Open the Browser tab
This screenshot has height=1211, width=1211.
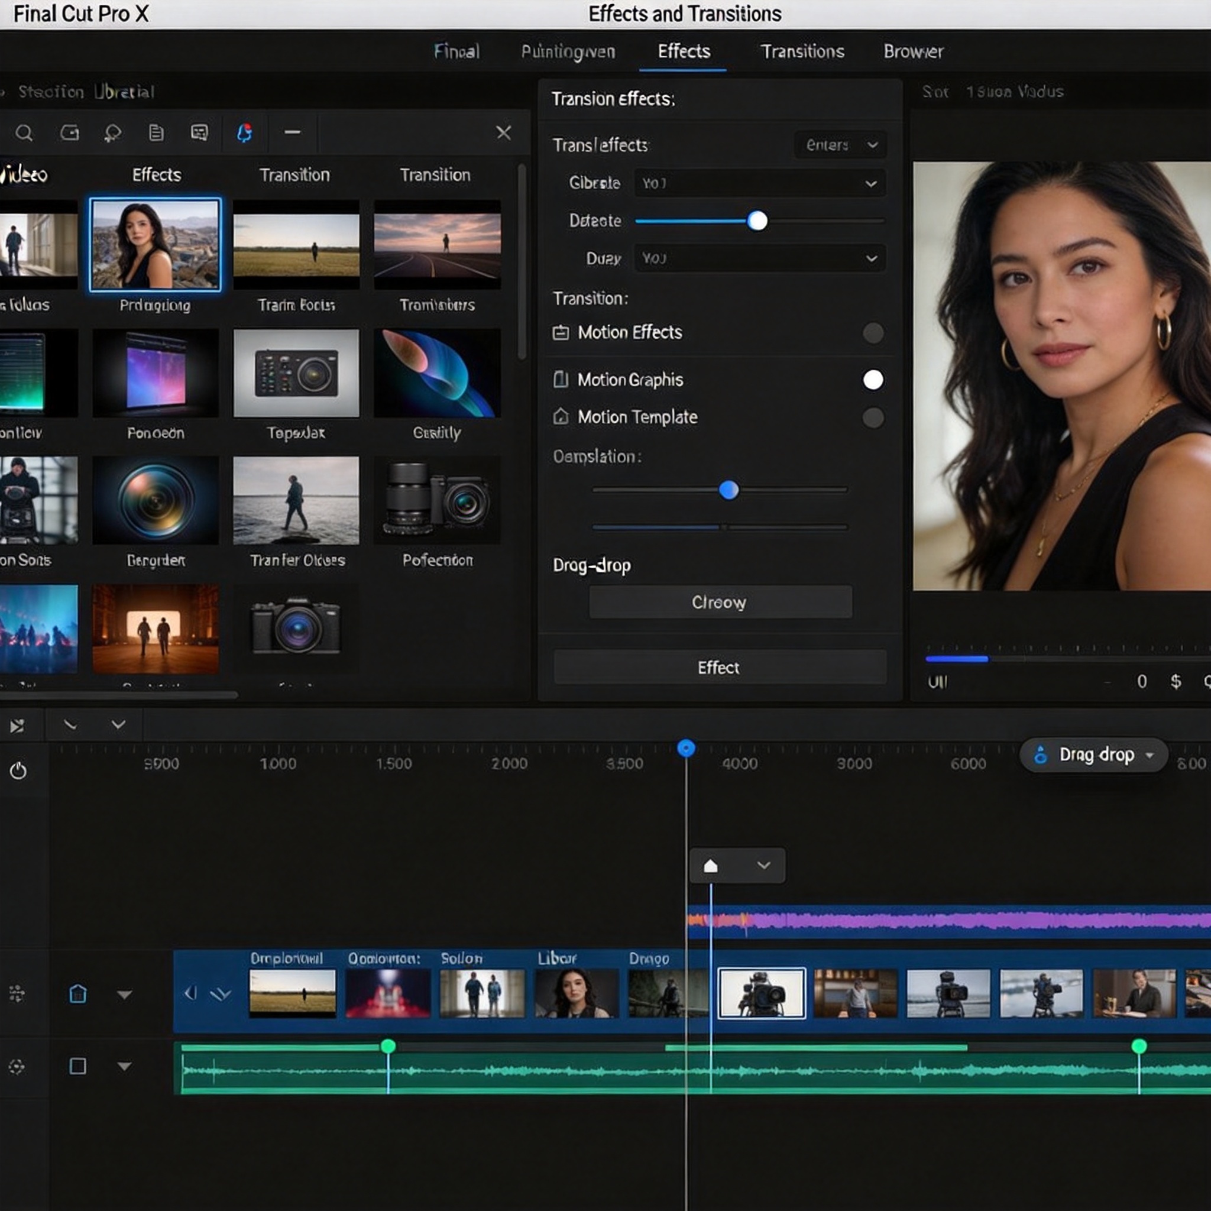point(913,51)
